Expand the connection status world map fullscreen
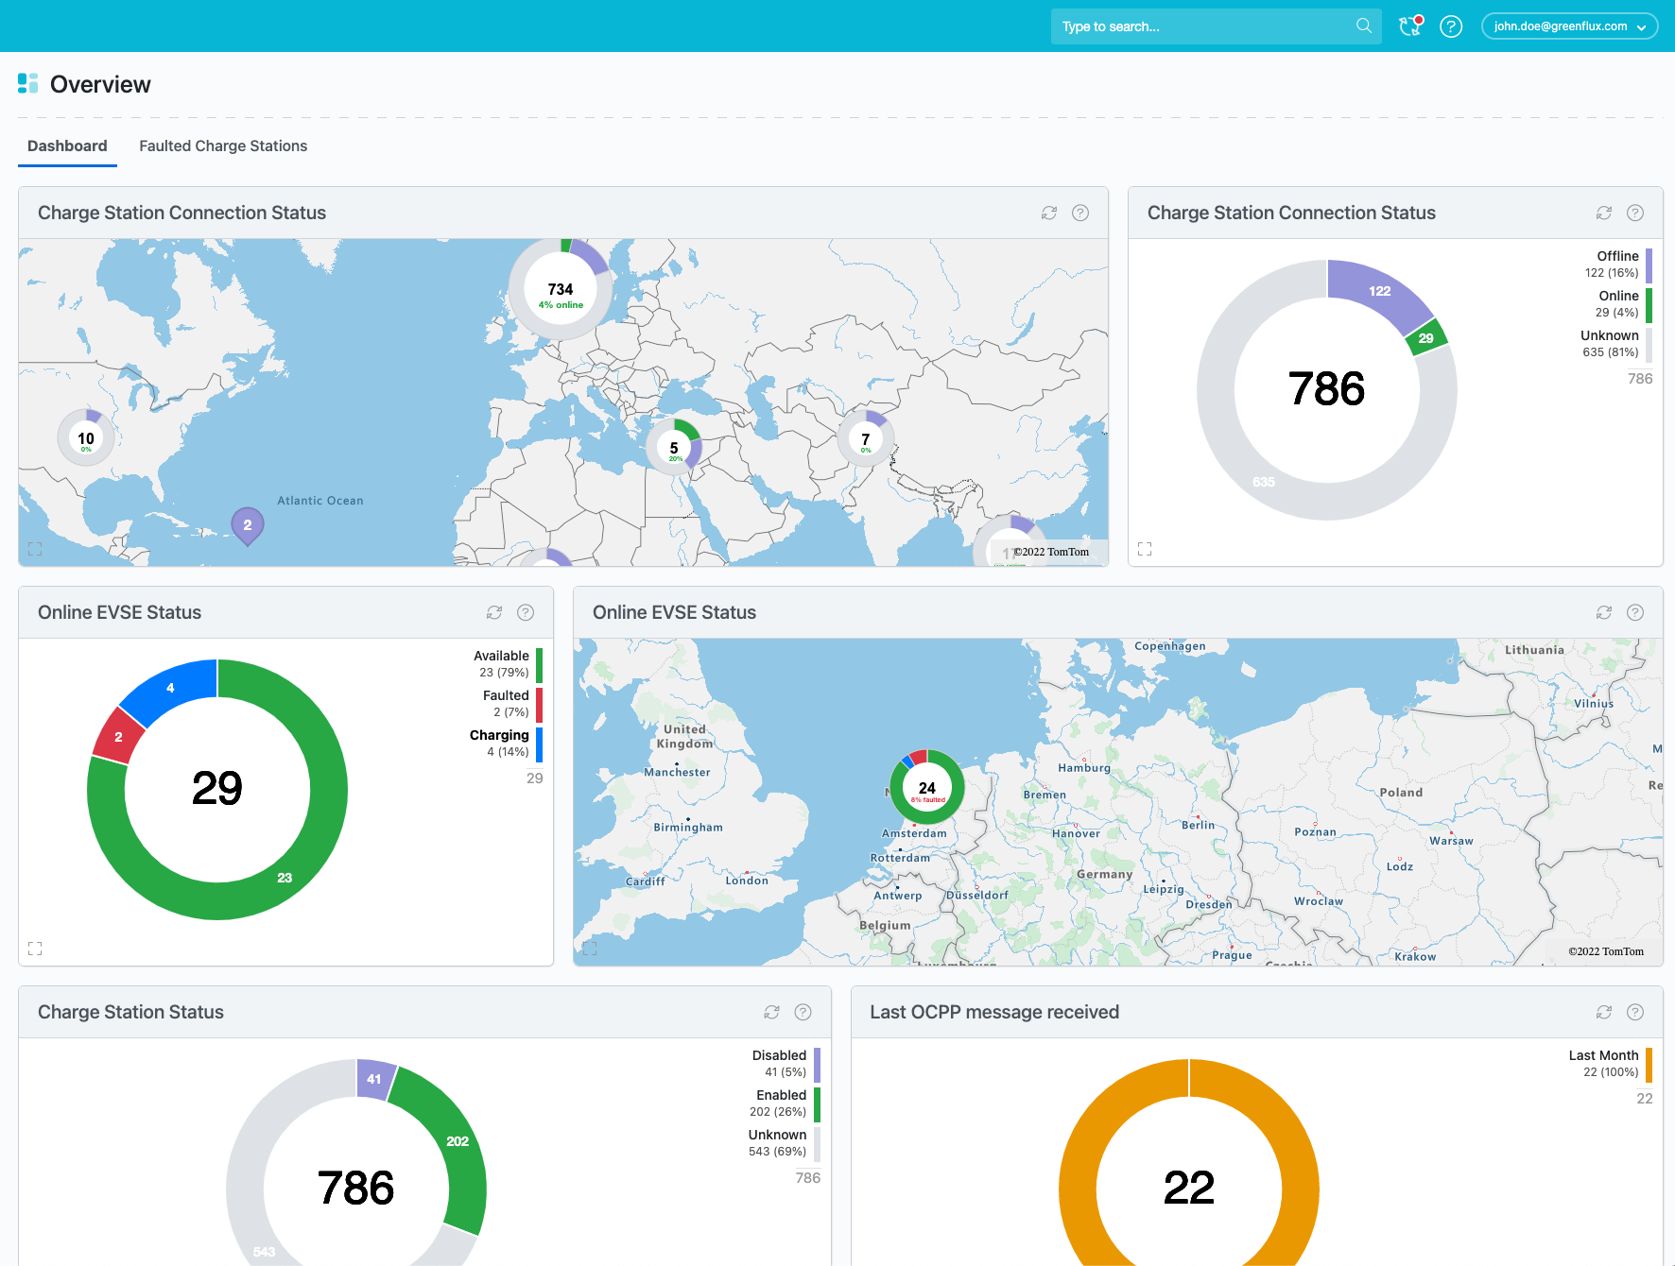Viewport: 1675px width, 1266px height. tap(35, 549)
